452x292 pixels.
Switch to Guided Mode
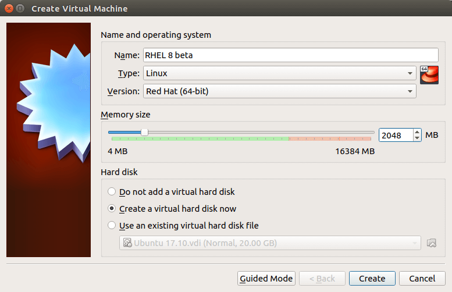[266, 278]
